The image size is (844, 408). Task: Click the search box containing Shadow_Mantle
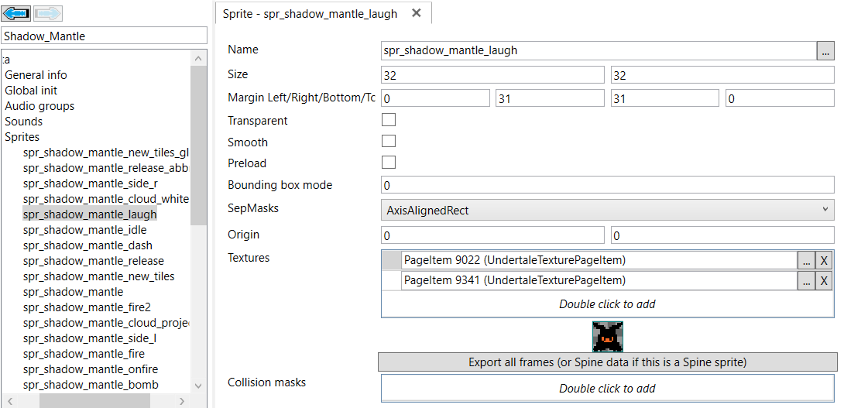point(104,36)
